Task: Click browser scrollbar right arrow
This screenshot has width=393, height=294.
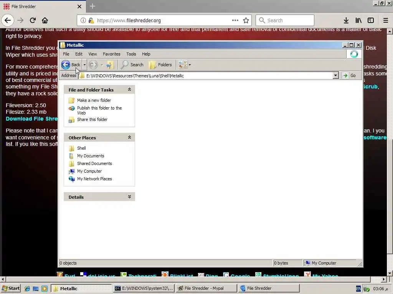Action: coord(384,279)
